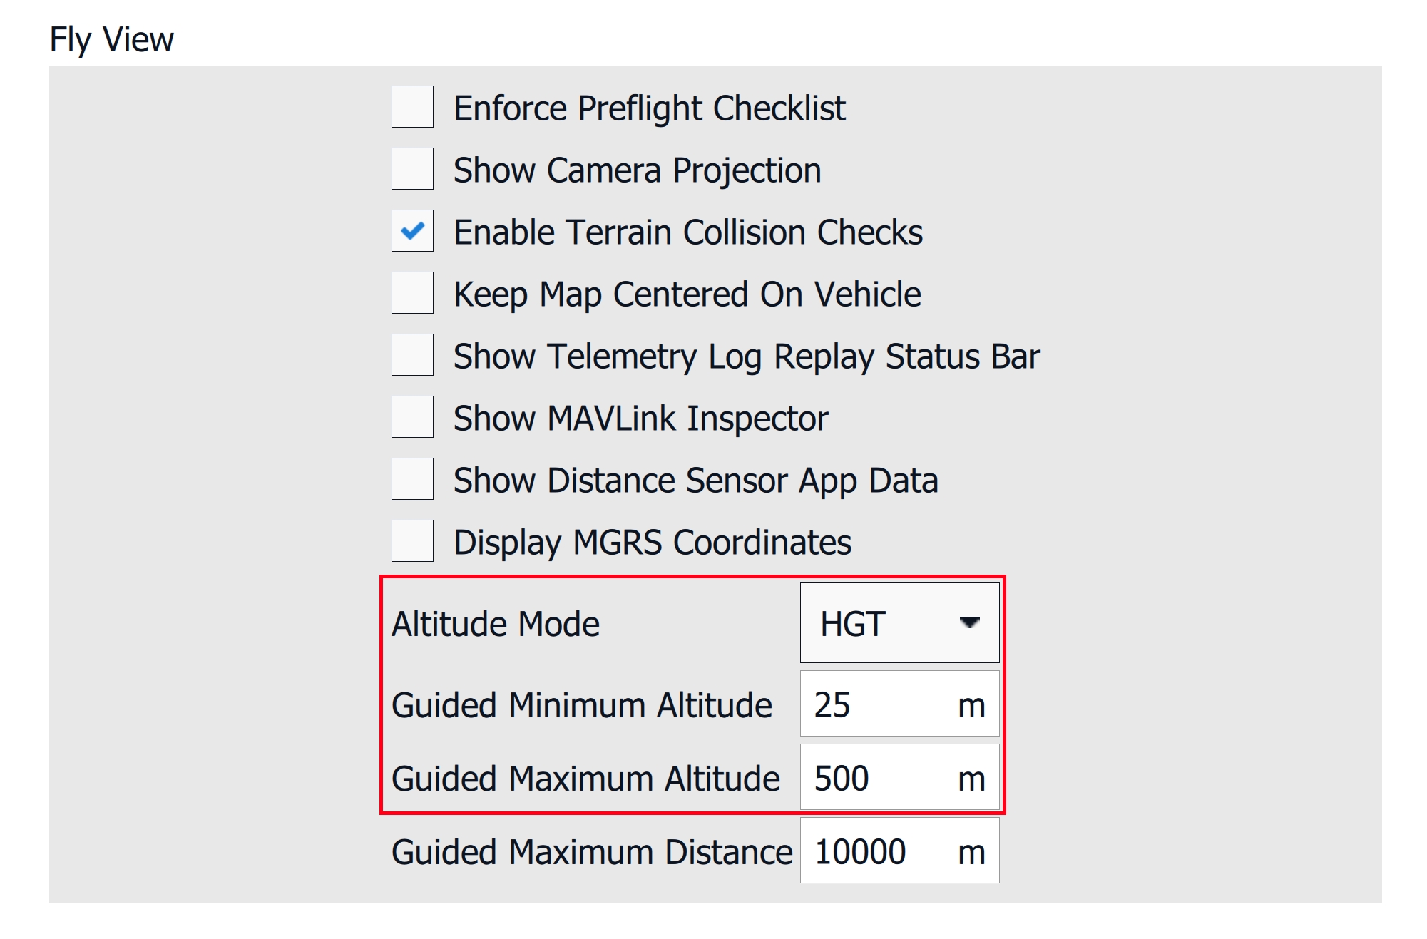Toggle Keep Map Centered On Vehicle

(412, 293)
